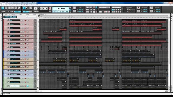Start playback with the Play button

click(x=41, y=8)
